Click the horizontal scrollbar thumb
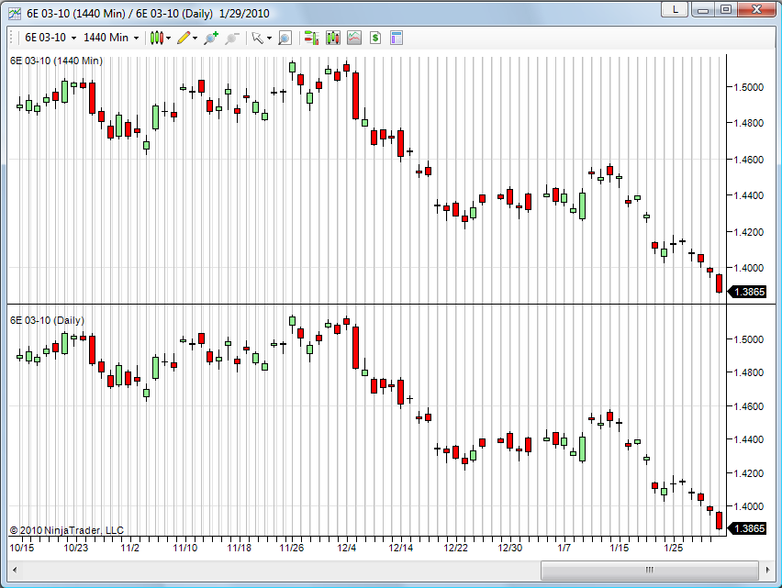The height and width of the screenshot is (588, 782). click(649, 570)
